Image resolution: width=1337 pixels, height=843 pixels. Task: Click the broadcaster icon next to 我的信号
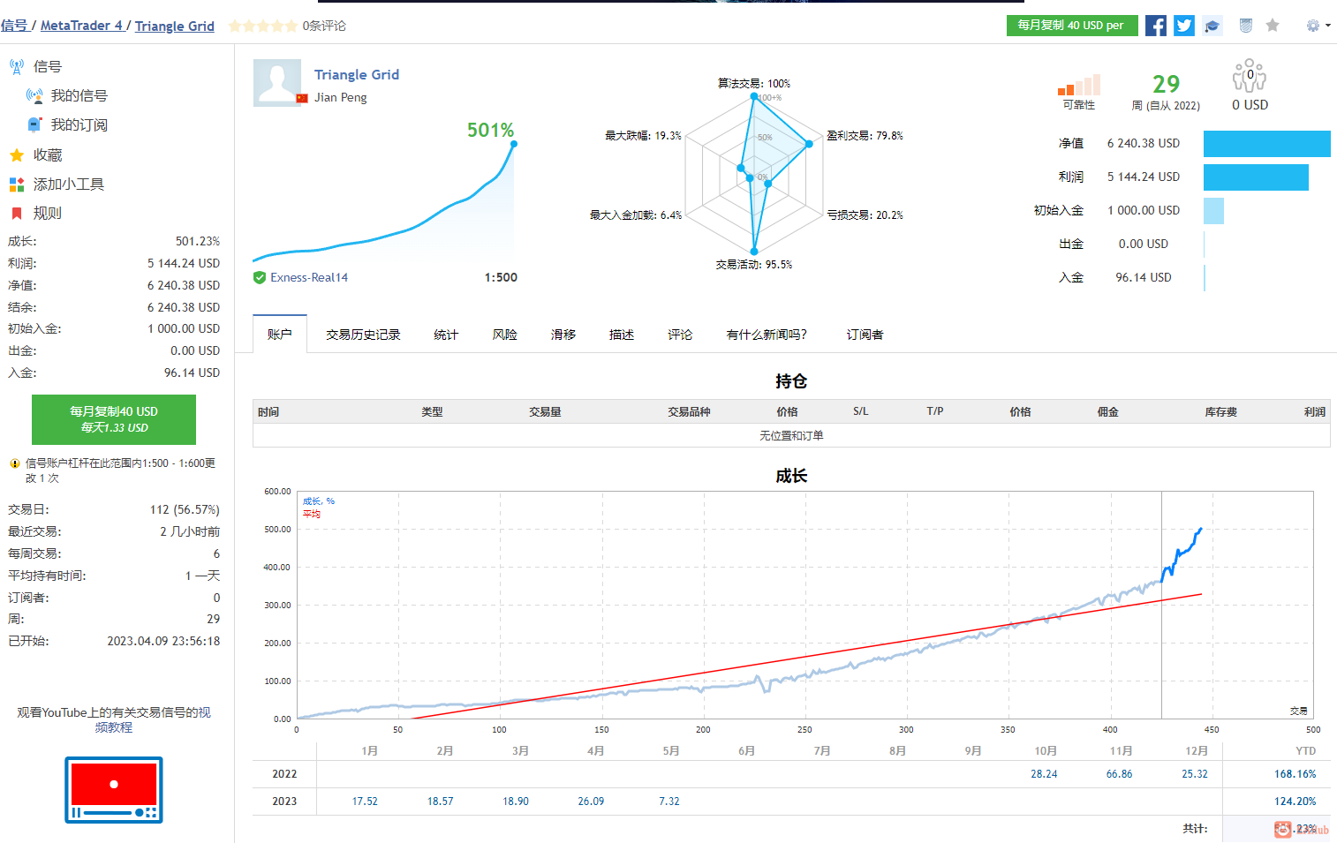[34, 95]
